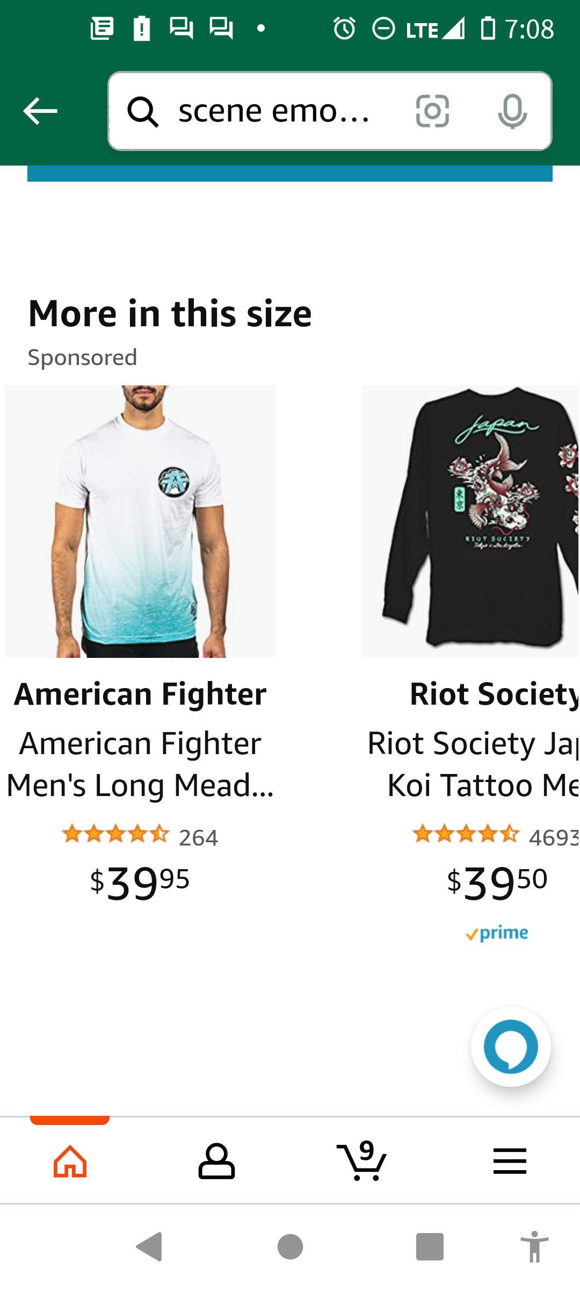
Task: Tap the search magnifier icon
Action: 143,112
